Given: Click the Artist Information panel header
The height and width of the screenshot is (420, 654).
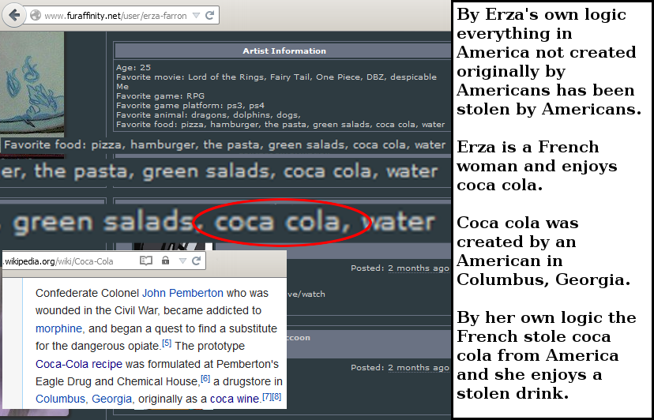Looking at the screenshot, I should tap(284, 51).
